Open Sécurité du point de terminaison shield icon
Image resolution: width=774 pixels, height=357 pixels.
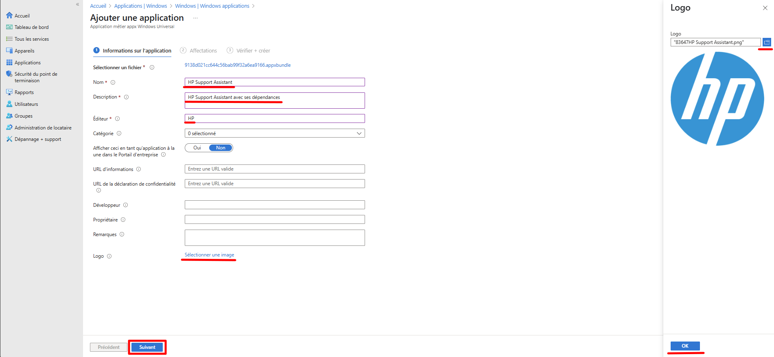pyautogui.click(x=9, y=74)
